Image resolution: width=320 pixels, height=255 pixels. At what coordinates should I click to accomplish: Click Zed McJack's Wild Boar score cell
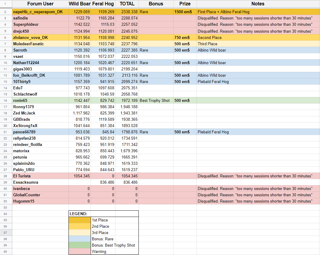pos(80,113)
